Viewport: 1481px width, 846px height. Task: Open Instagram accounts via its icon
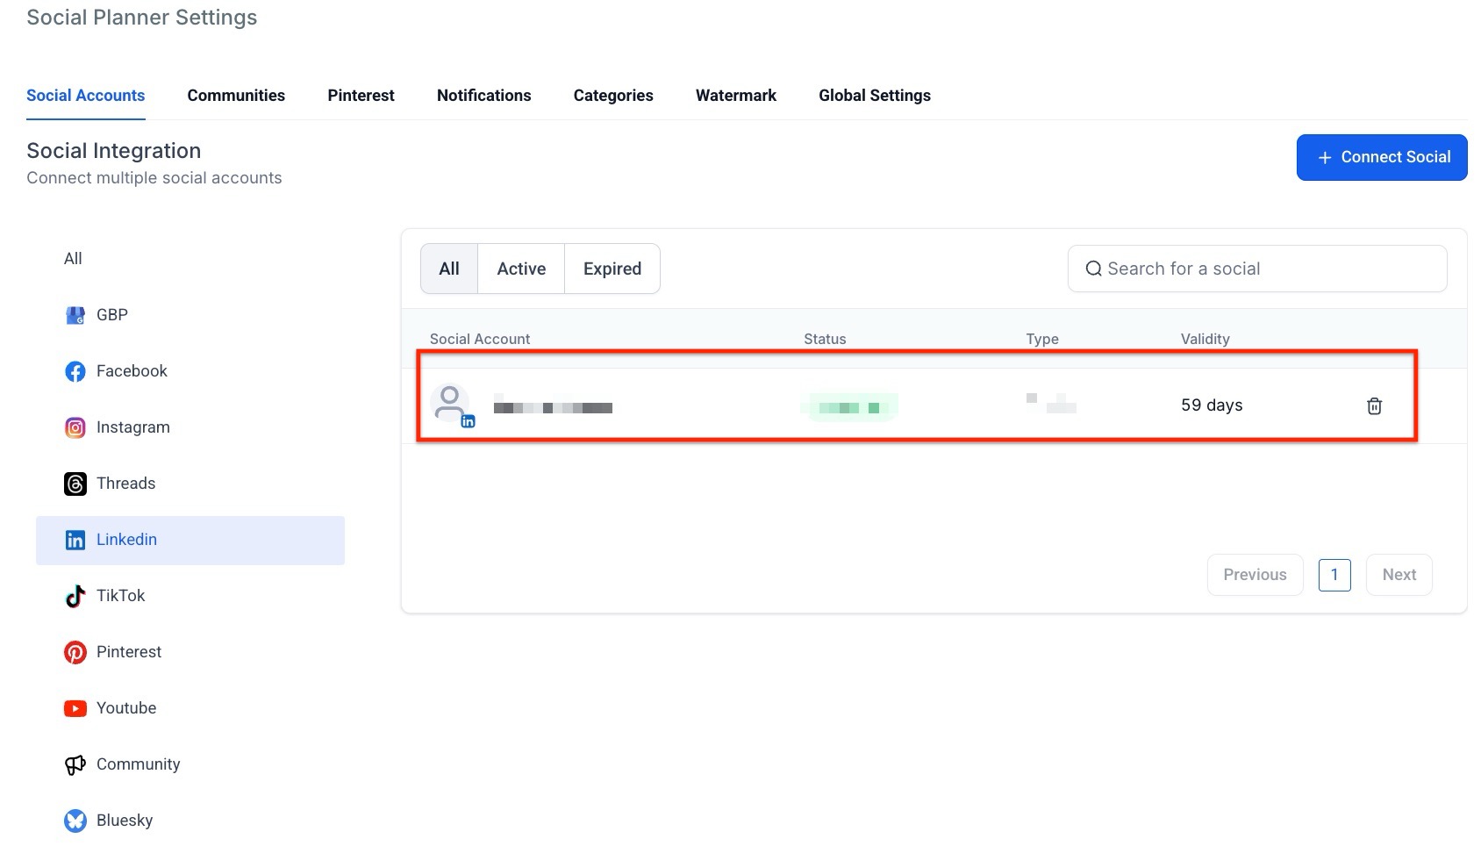pos(75,427)
